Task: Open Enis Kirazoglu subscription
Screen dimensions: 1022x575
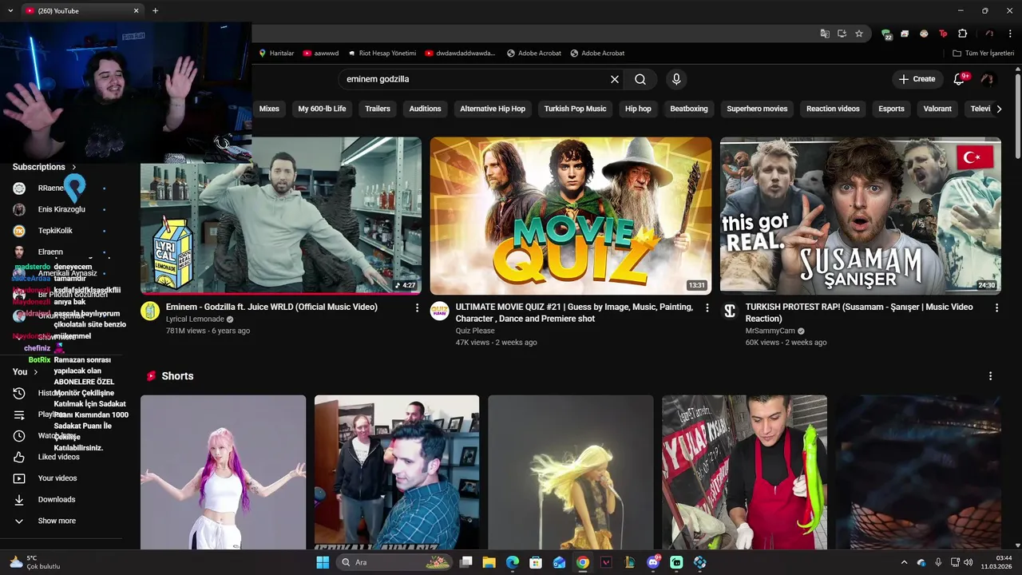Action: tap(61, 209)
